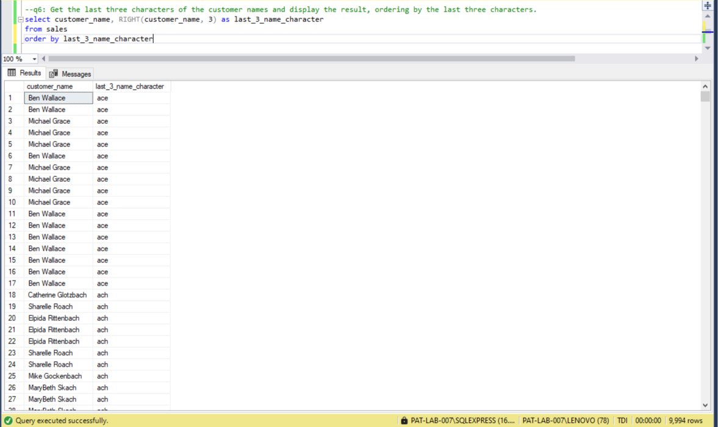Click the results grid select-all corner cell
This screenshot has height=427, width=718.
click(14, 87)
